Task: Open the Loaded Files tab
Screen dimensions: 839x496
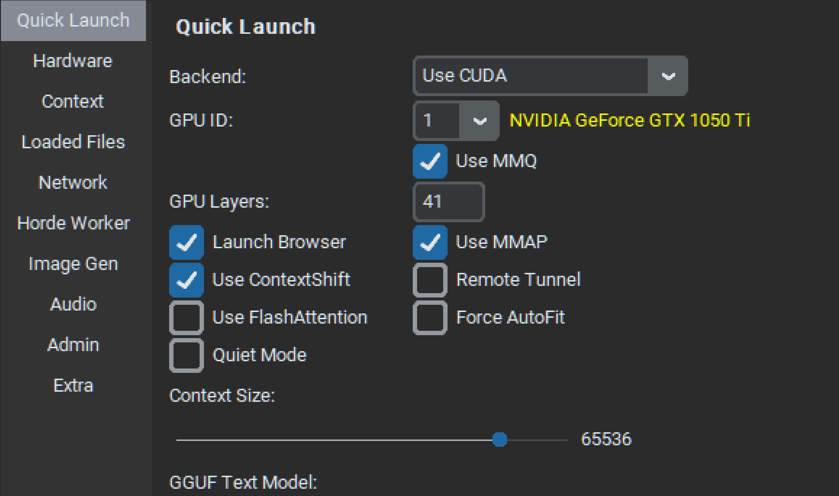Action: point(73,142)
